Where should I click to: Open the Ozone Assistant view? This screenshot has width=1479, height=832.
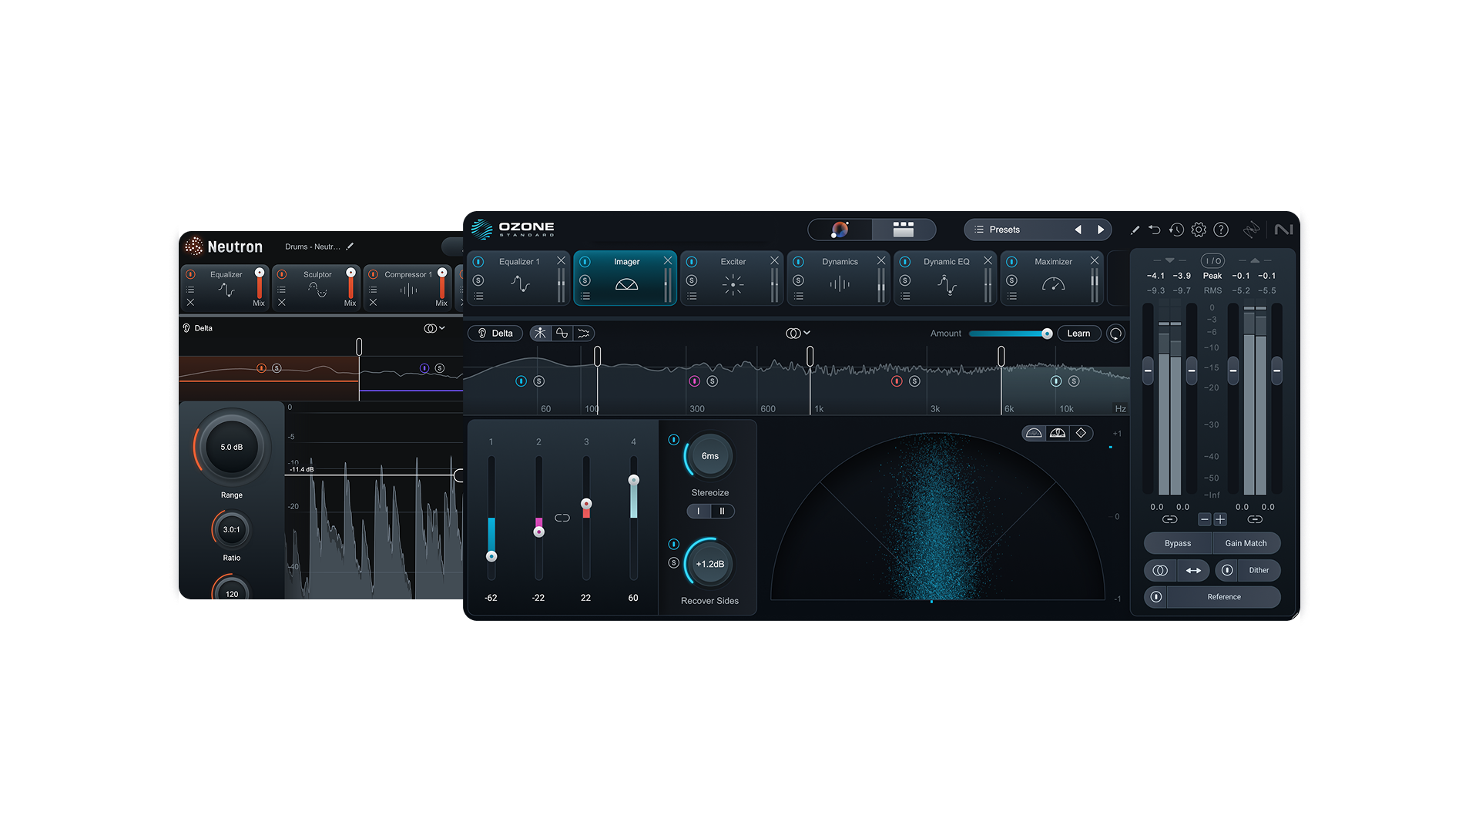(840, 230)
